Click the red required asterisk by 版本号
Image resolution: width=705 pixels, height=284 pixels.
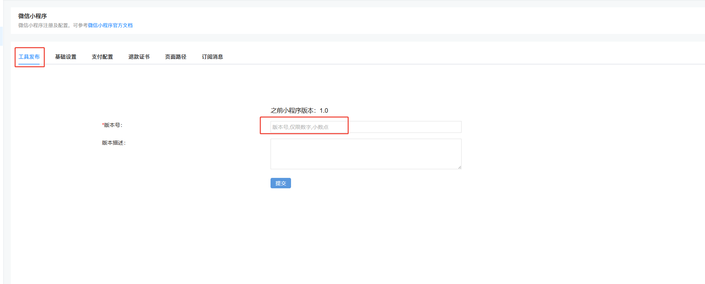point(103,125)
